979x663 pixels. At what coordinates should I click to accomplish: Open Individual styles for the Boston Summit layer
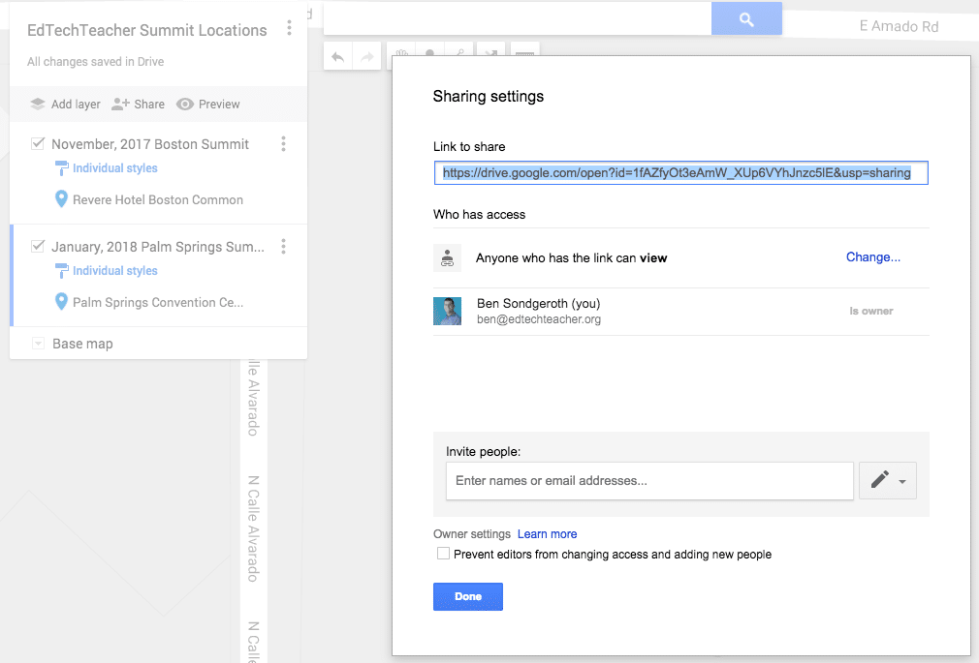[x=114, y=168]
